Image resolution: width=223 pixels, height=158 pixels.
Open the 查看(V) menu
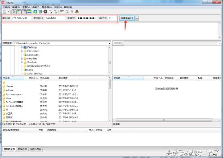click(x=26, y=7)
